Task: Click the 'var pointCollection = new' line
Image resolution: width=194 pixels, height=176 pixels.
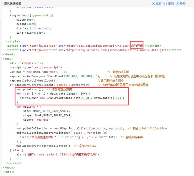Action: tap(70, 128)
